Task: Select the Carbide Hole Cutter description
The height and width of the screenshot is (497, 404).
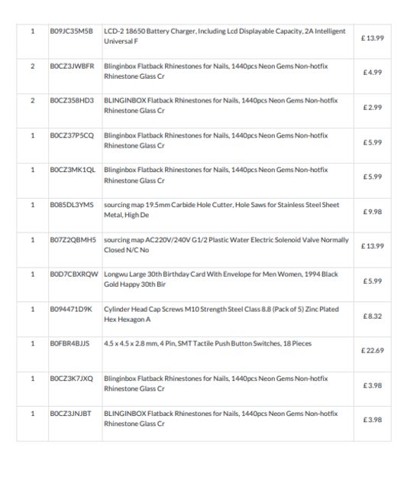Action: (221, 210)
